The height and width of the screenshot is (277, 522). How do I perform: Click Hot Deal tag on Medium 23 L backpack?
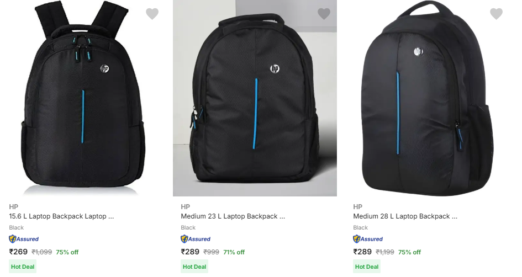[194, 267]
